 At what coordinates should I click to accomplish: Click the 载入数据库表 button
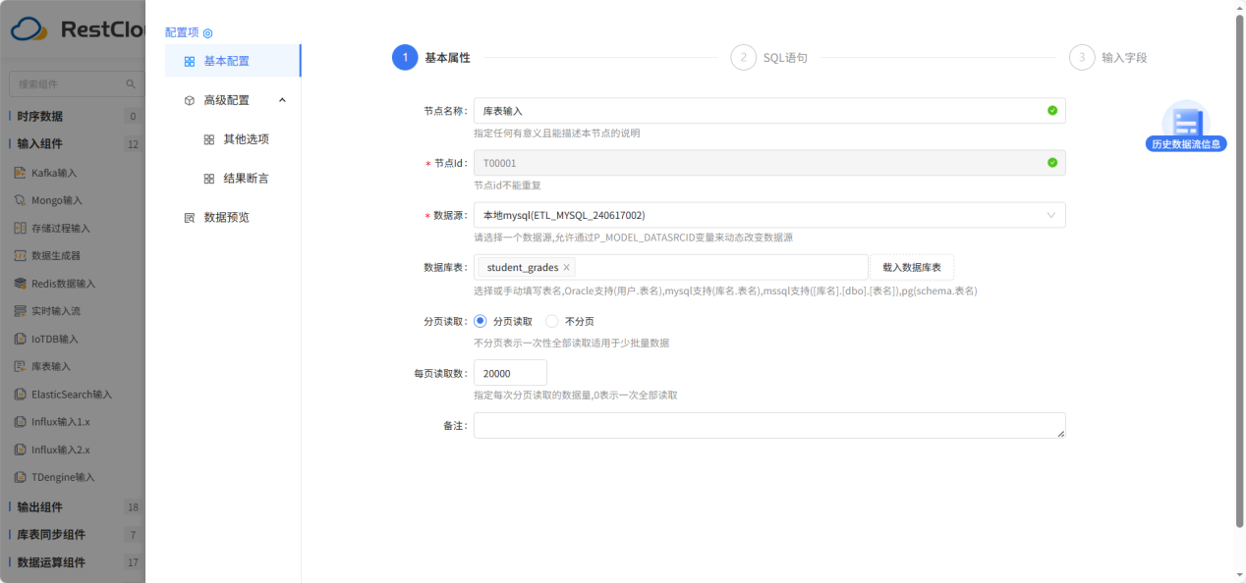pos(914,267)
